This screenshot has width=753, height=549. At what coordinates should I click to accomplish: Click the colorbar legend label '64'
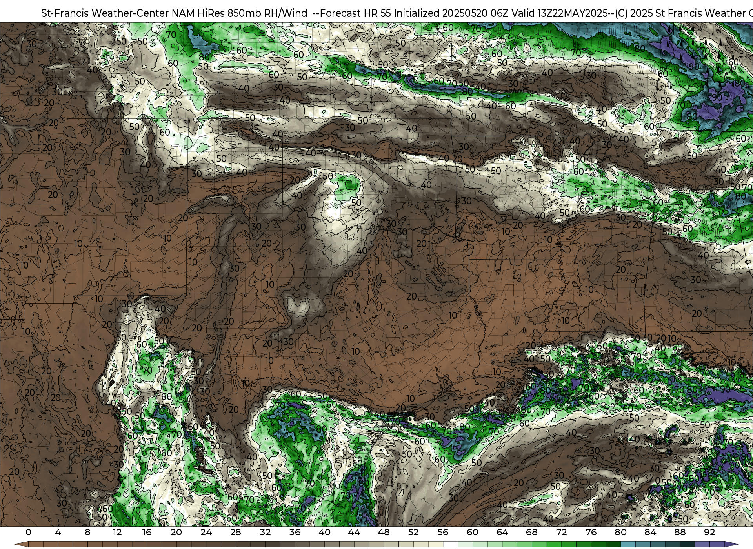[x=502, y=532]
